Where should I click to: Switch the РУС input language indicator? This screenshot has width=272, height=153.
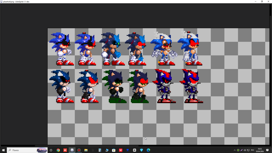point(253,150)
